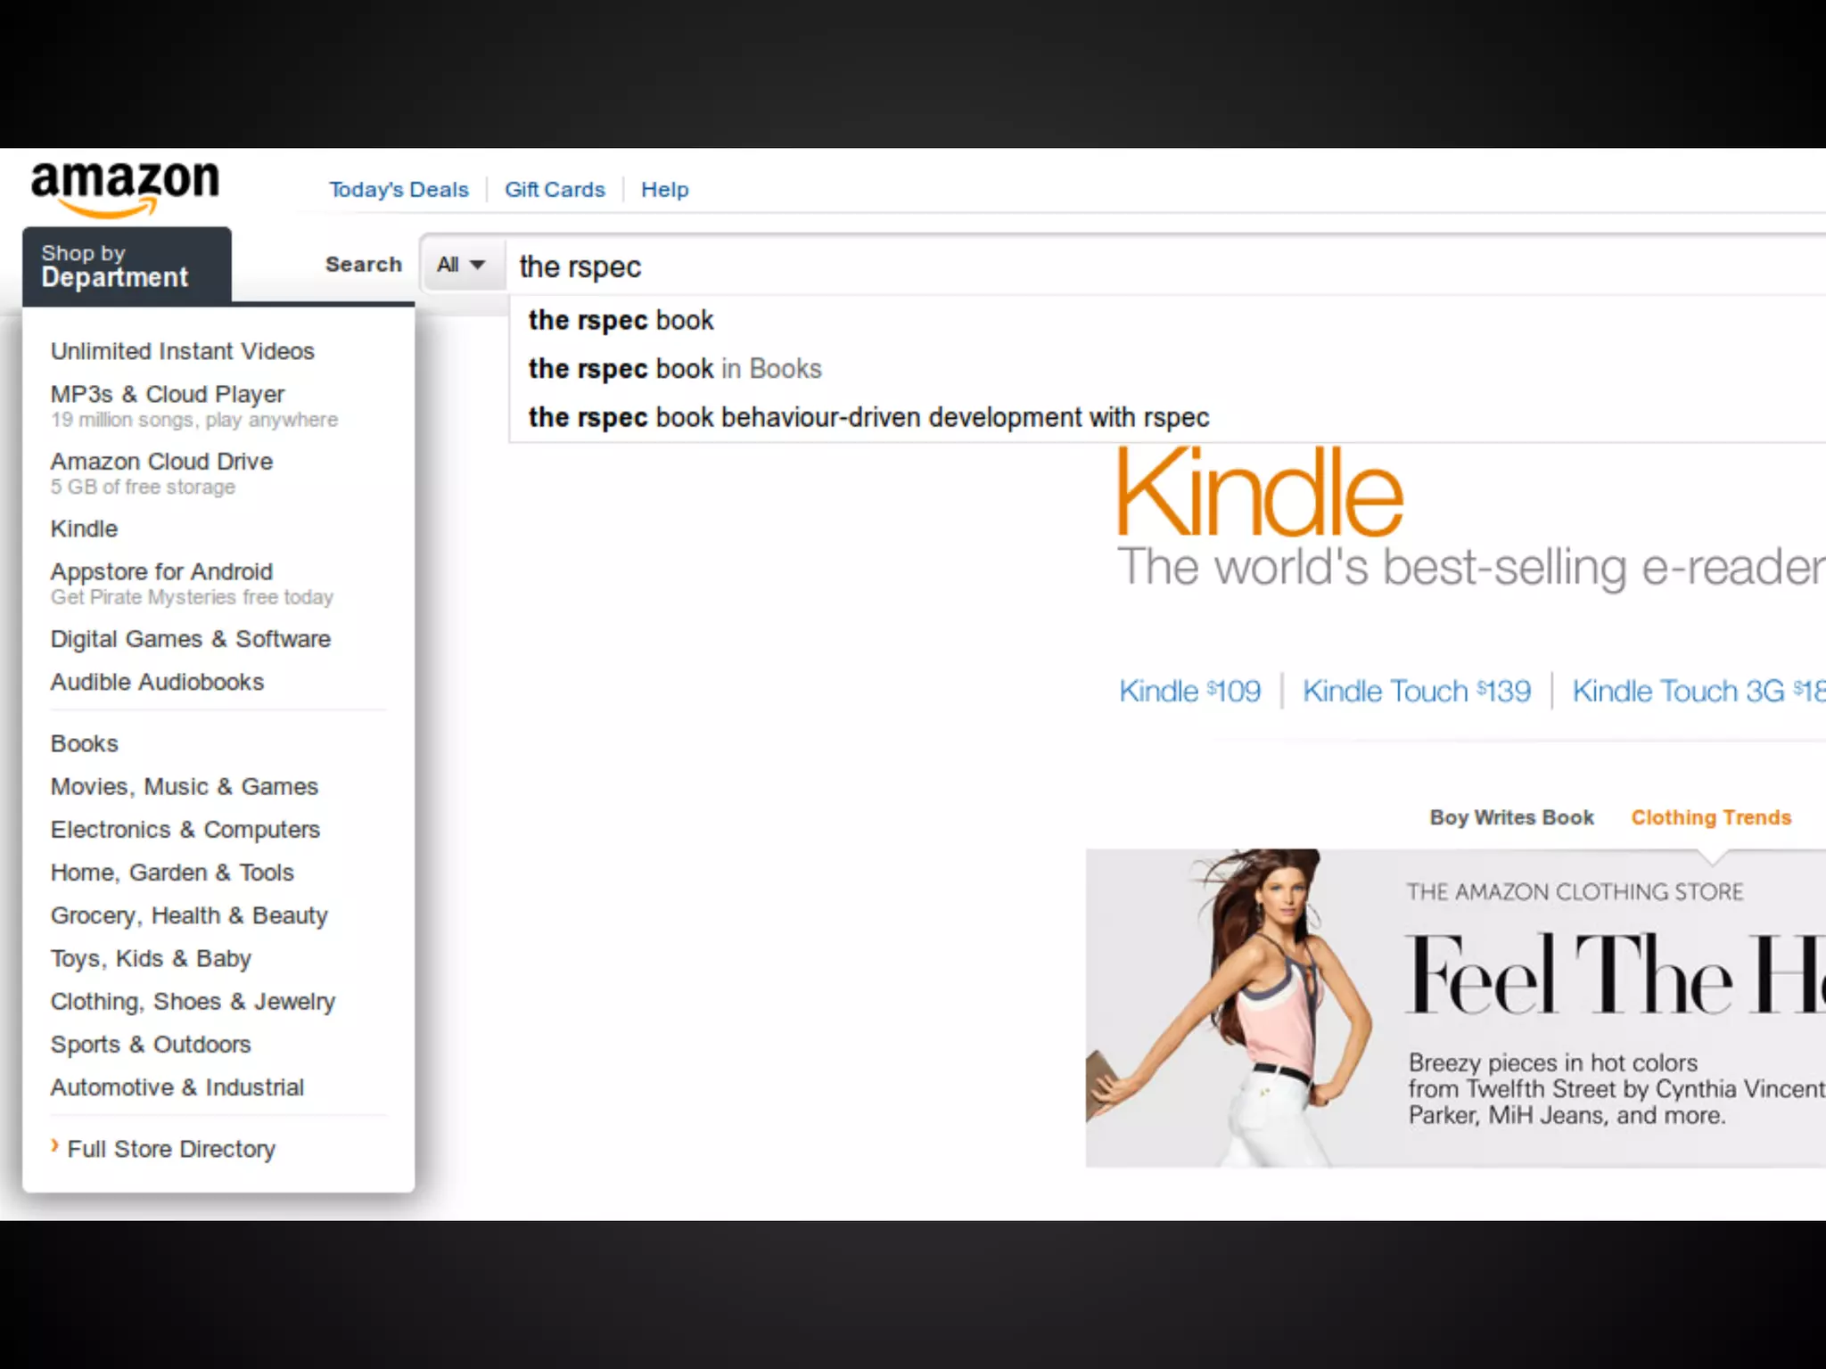Open the Help link
Screen dimensions: 1826x1369
pyautogui.click(x=664, y=190)
